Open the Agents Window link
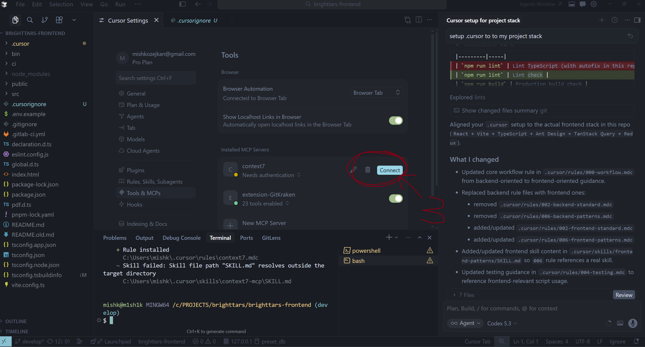This screenshot has width=645, height=347. [540, 4]
